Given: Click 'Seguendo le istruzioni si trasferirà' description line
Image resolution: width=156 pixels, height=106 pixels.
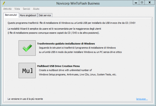Looking at the screenshot, I should [77, 48].
